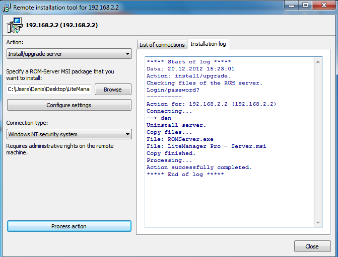Click the log line 'Processing...'
The width and height of the screenshot is (338, 257).
169,160
